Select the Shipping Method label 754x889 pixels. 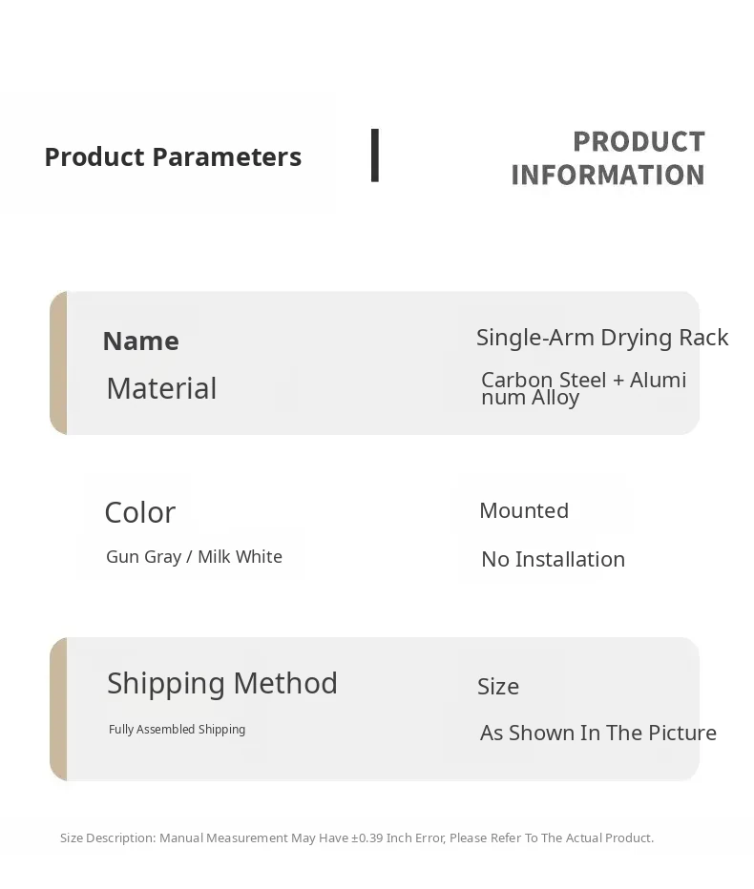[x=222, y=683]
